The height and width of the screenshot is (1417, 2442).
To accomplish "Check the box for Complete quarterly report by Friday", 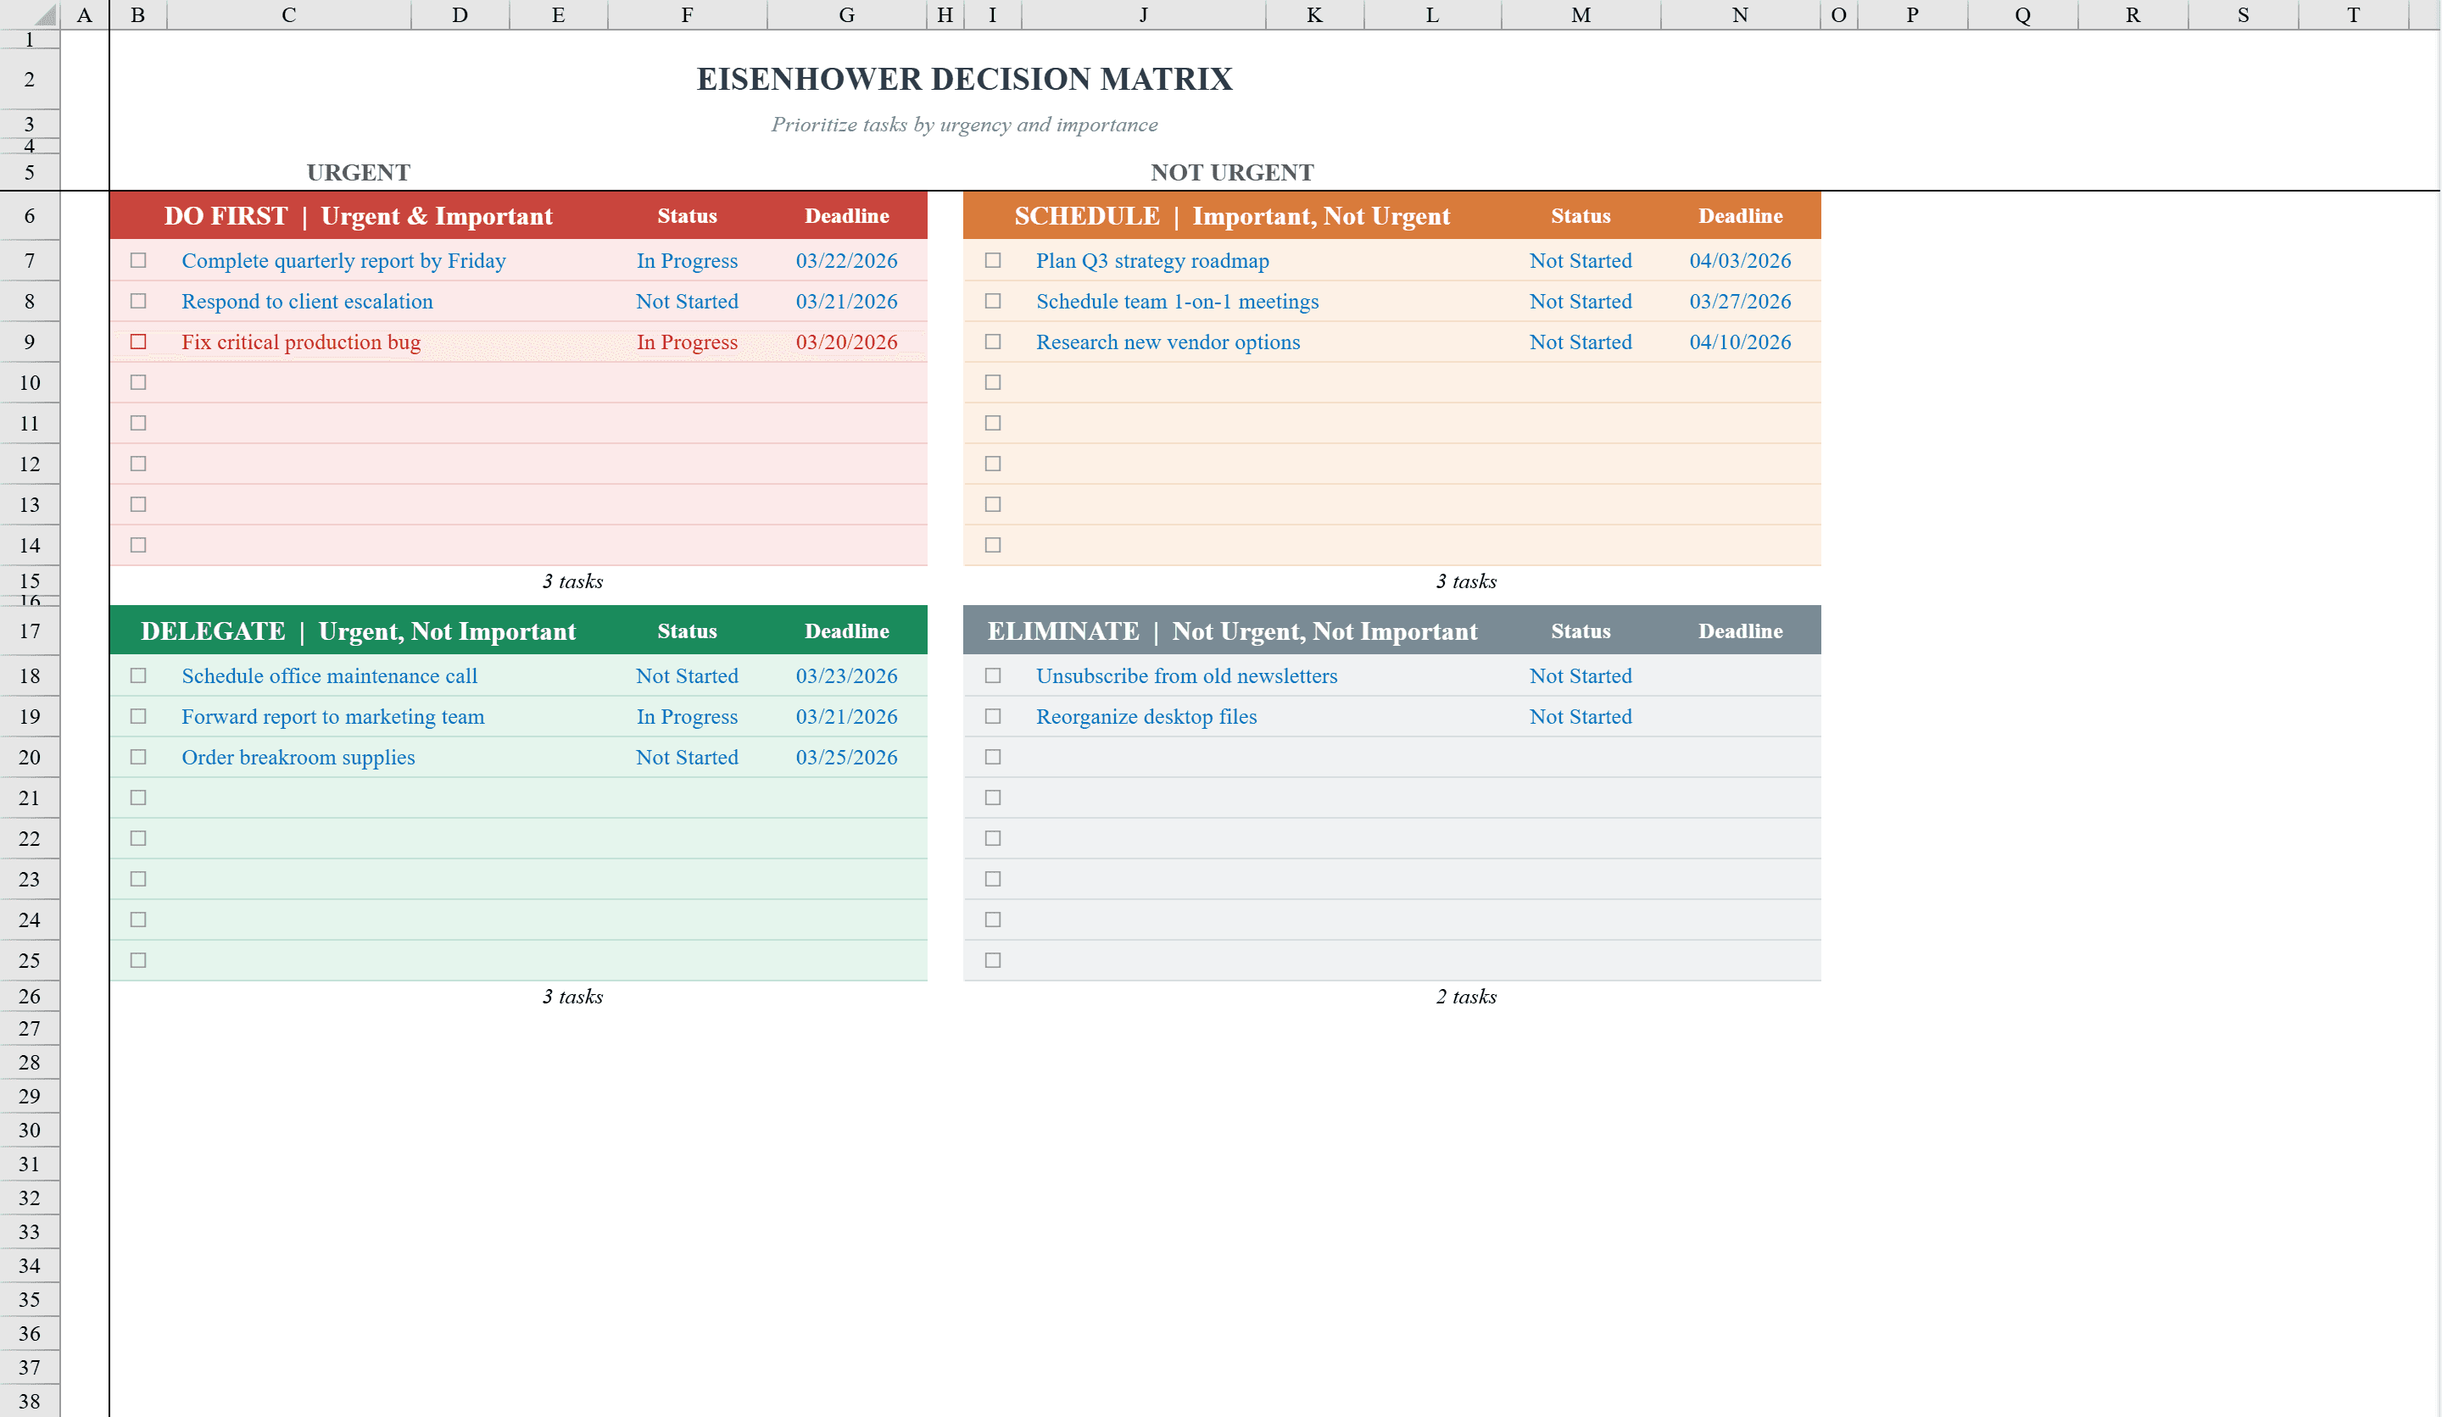I will tap(137, 260).
